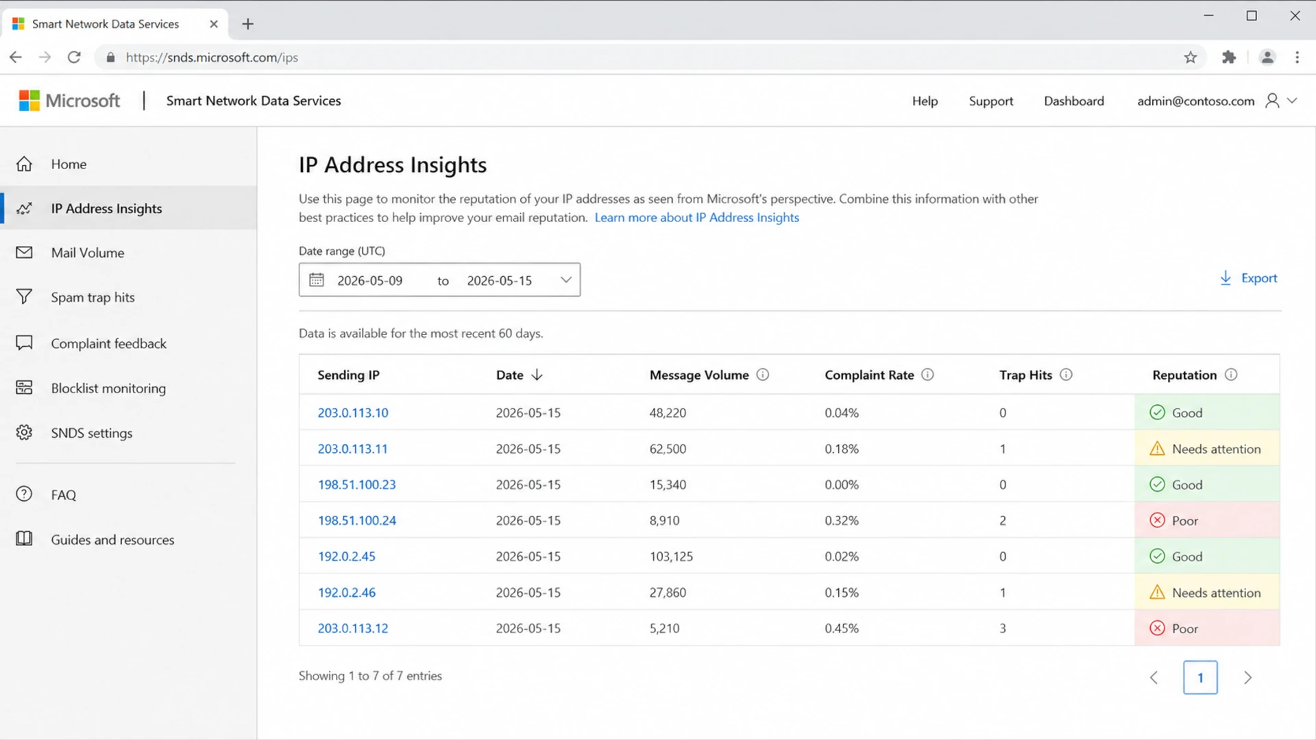Viewport: 1316px width, 740px height.
Task: Expand the date range dropdown chevron
Action: [x=565, y=280]
